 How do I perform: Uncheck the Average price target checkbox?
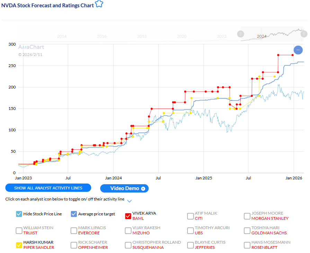[x=74, y=214]
